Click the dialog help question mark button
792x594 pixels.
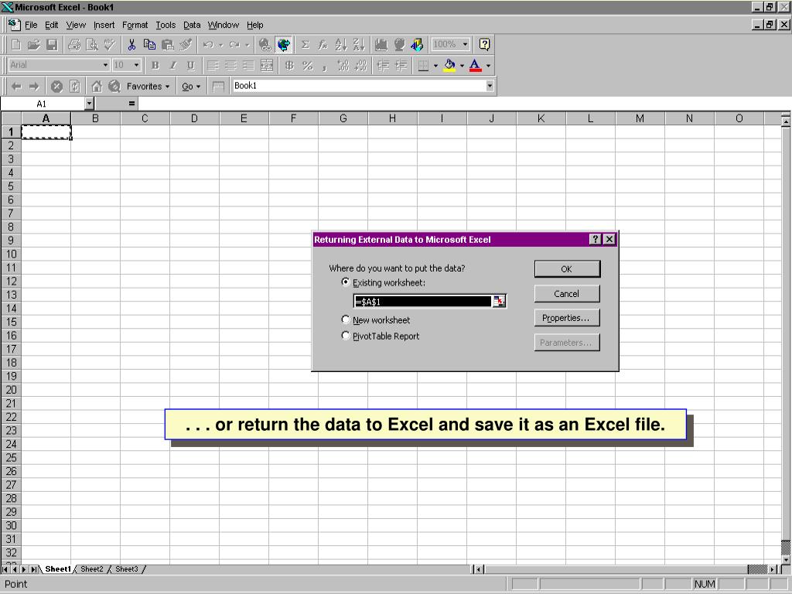[x=596, y=240]
